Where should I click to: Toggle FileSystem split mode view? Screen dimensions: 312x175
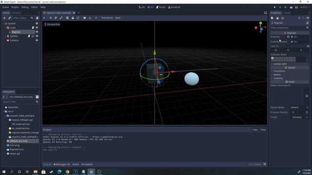[37, 97]
